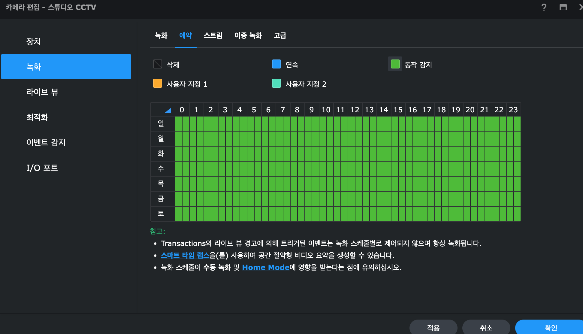Select the blue 연속 recording swatch

(x=276, y=64)
